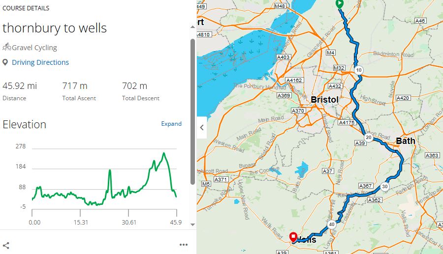This screenshot has width=443, height=254.
Task: Expand the elevation chart
Action: point(171,124)
